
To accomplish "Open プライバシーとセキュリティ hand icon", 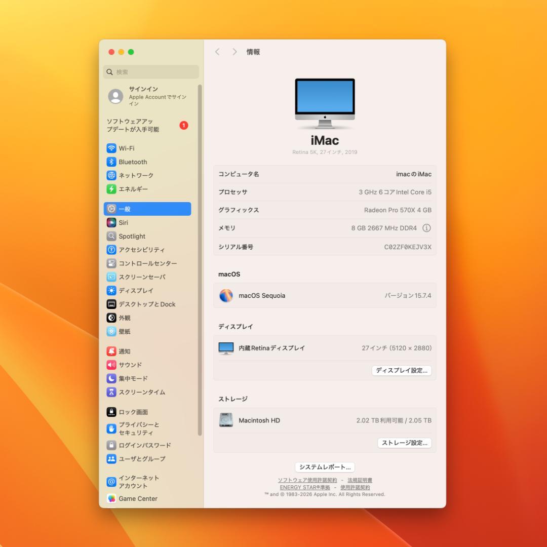I will point(111,429).
